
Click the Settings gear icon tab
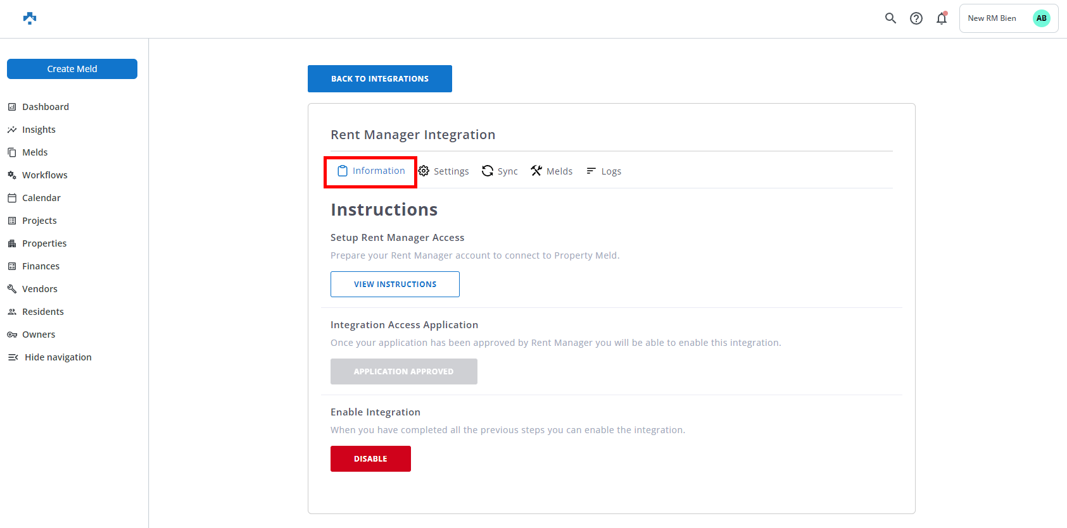click(424, 171)
